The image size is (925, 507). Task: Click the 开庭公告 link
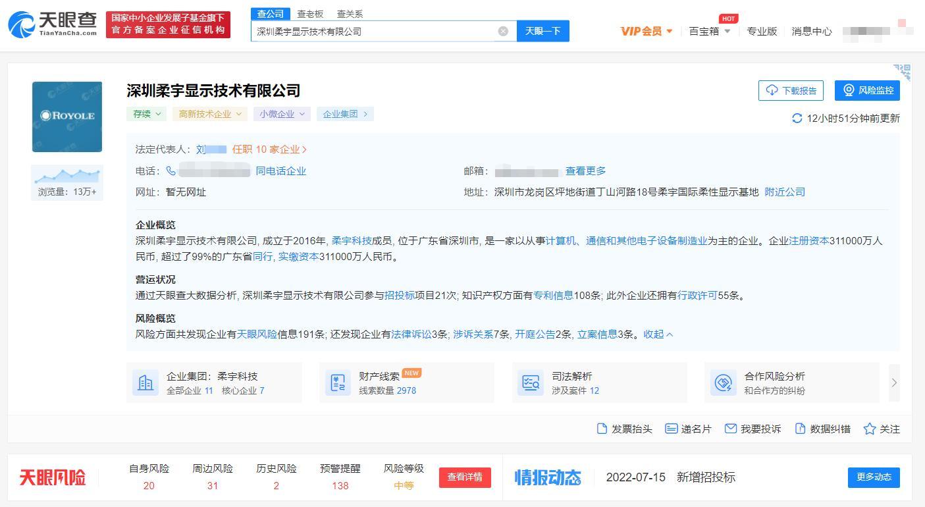pyautogui.click(x=535, y=334)
